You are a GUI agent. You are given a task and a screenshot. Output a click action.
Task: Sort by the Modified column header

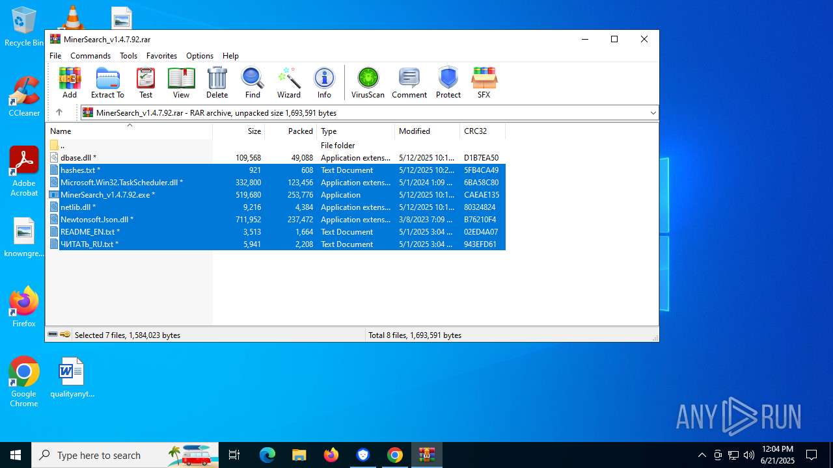428,131
